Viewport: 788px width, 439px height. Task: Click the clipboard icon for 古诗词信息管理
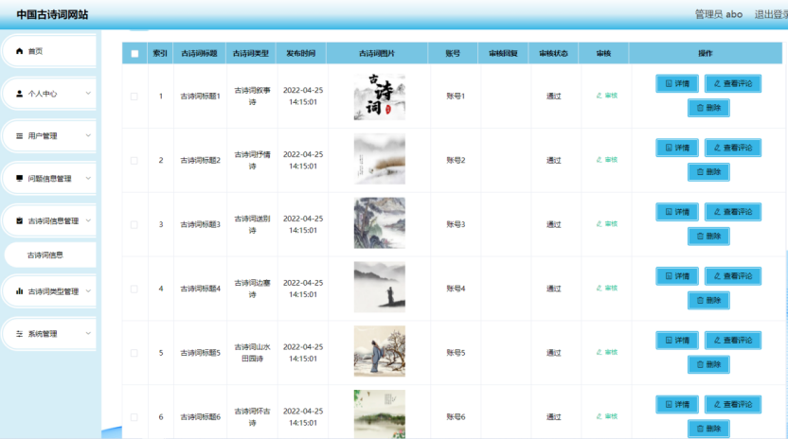[x=20, y=221]
